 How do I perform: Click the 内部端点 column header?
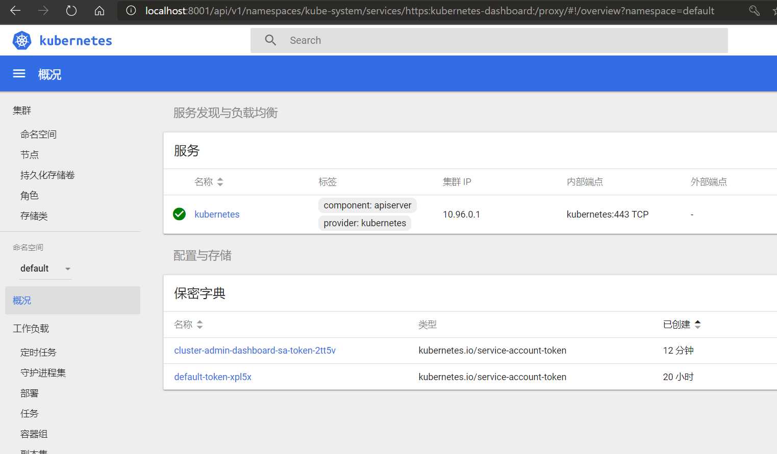(585, 182)
